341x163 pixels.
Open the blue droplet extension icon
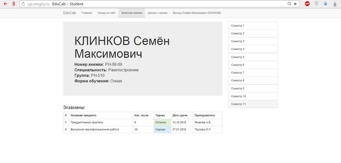(325, 4)
